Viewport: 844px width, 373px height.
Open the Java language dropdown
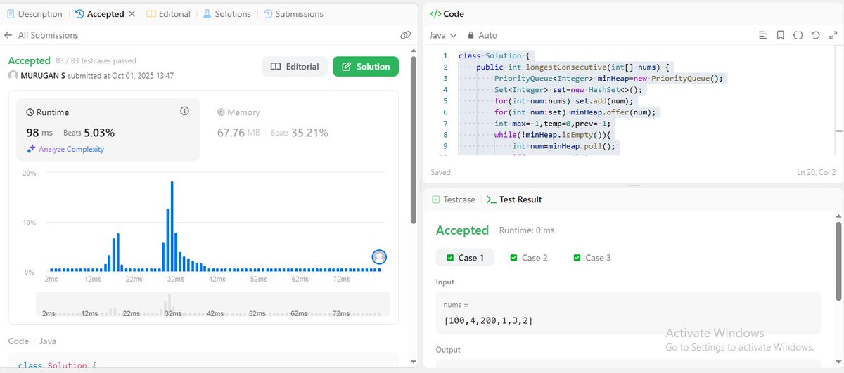(443, 35)
